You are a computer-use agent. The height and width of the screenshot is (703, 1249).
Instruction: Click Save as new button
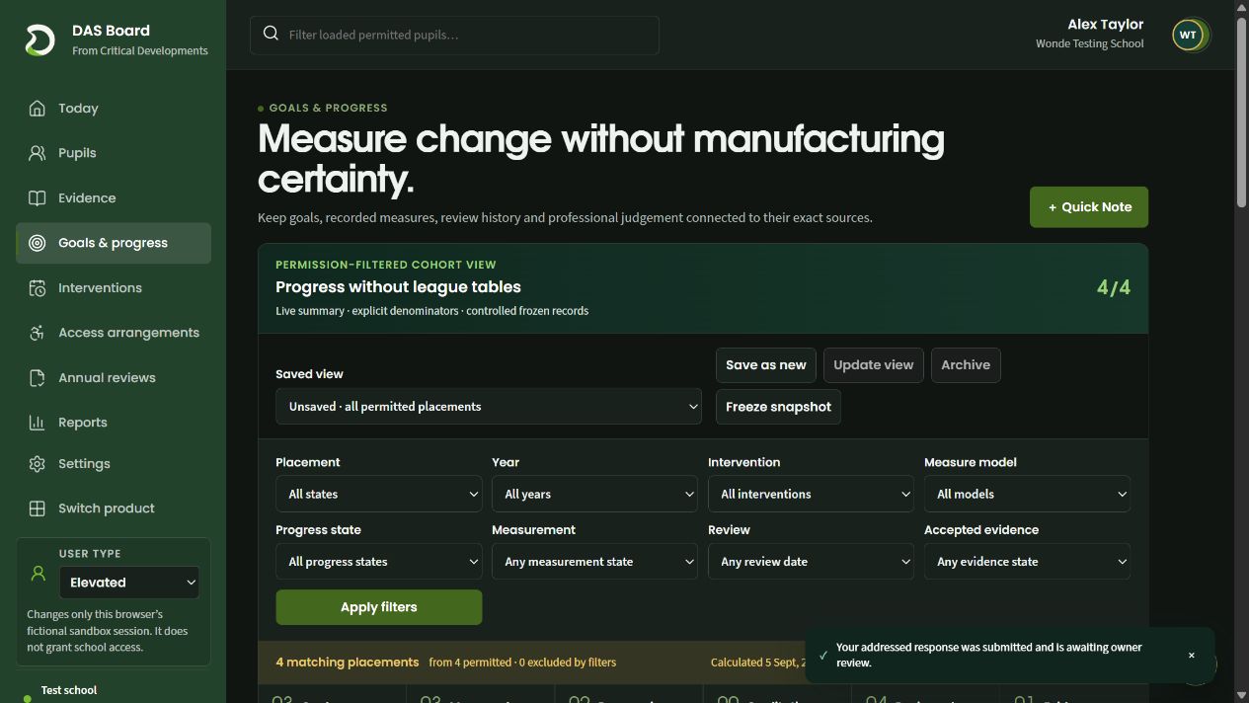point(765,365)
